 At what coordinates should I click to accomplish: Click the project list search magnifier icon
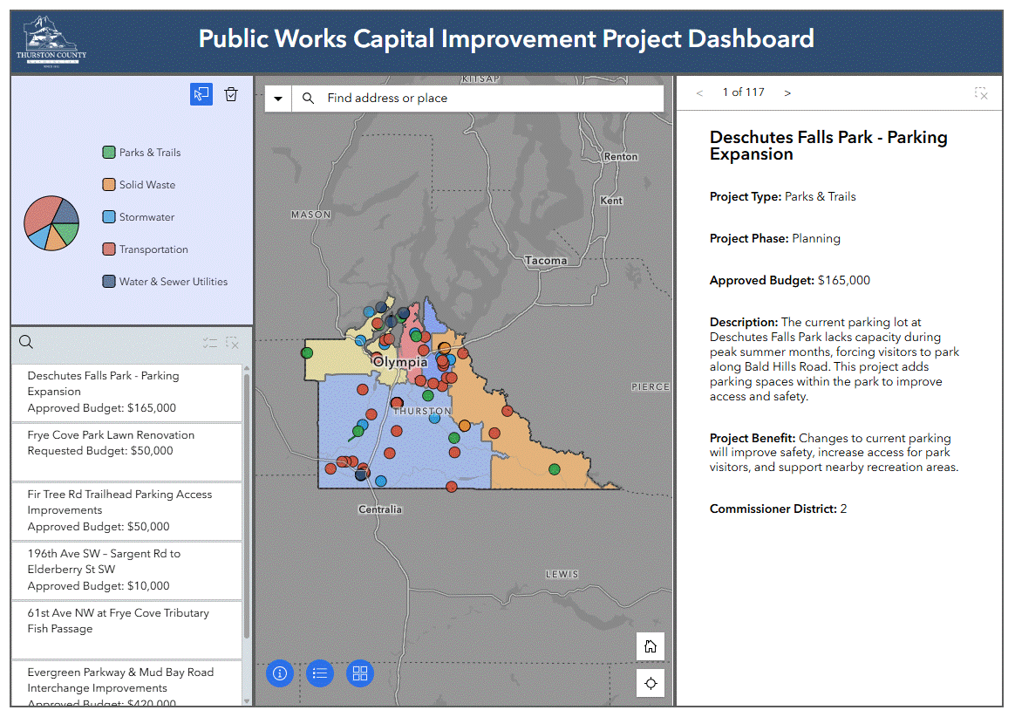coord(26,343)
